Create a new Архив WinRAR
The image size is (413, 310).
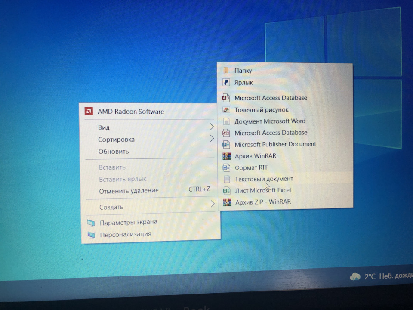tap(286, 156)
